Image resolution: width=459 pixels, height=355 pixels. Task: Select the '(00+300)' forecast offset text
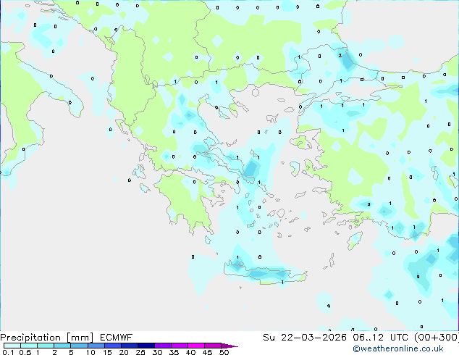pos(437,338)
